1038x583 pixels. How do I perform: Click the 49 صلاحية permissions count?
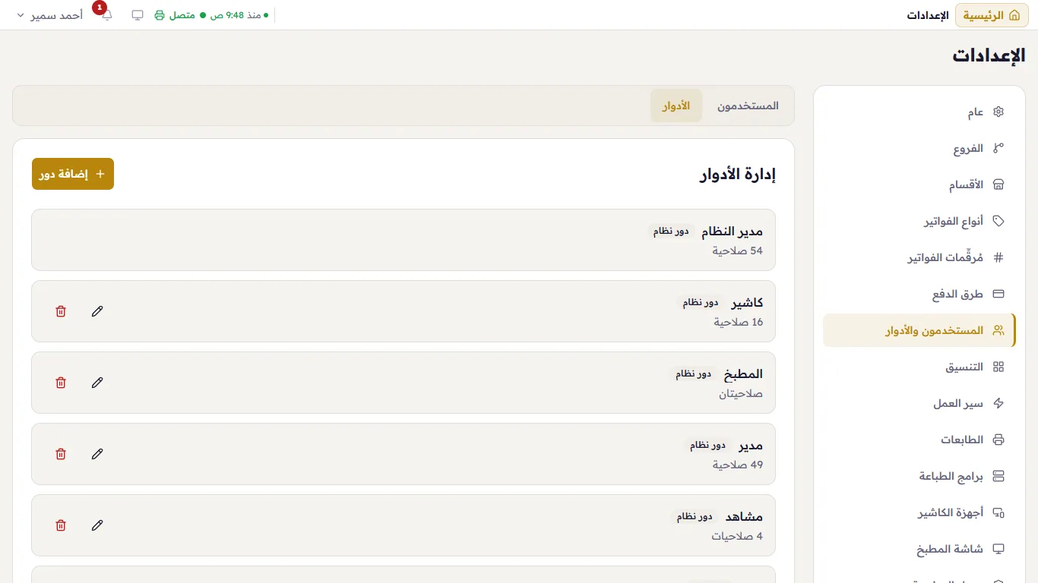tap(737, 465)
